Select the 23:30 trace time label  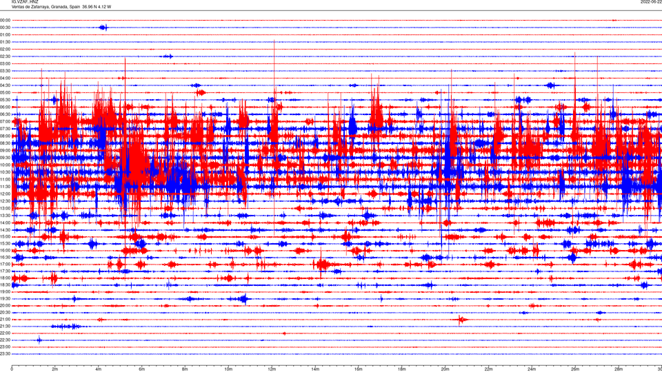coord(5,354)
